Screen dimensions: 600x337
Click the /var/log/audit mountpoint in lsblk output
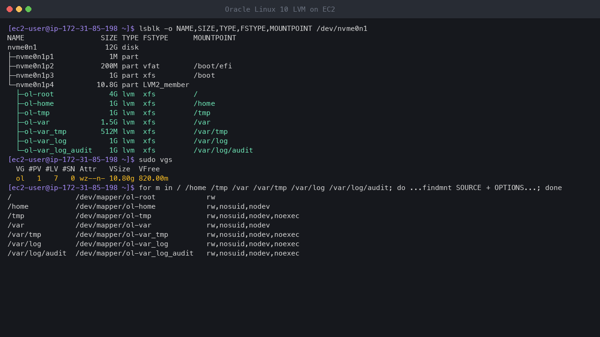pyautogui.click(x=223, y=150)
